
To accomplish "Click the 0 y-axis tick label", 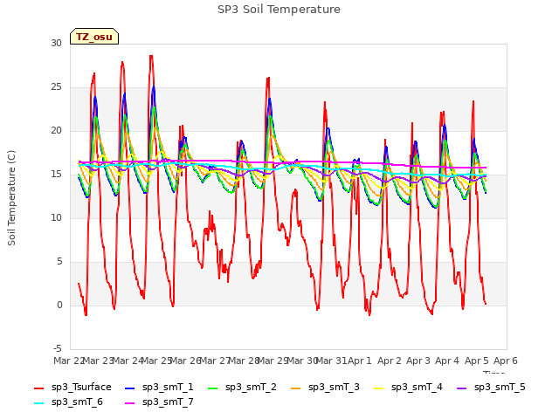I will [59, 305].
